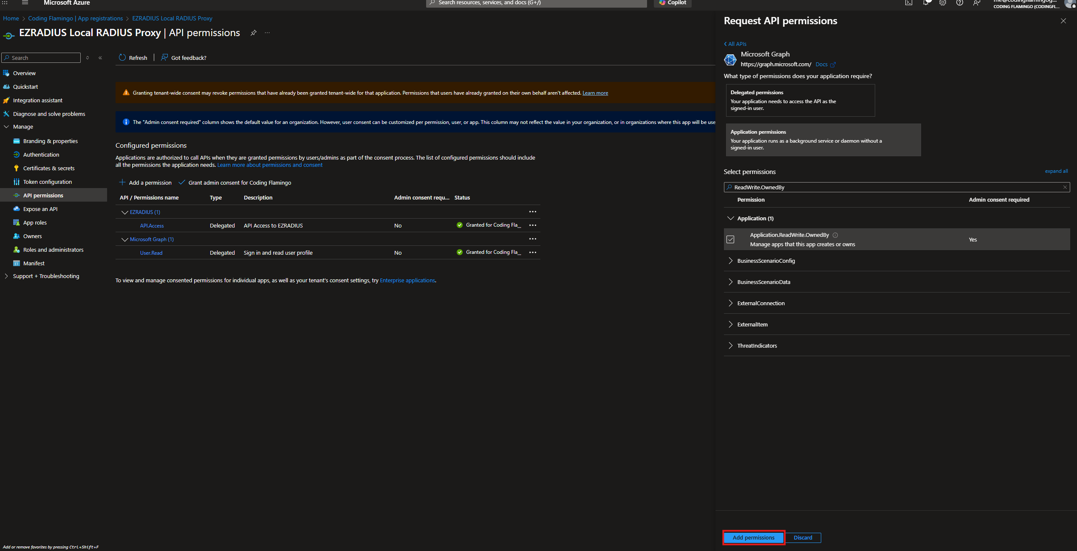Expand ThreatIndicators group
The height and width of the screenshot is (551, 1077).
pyautogui.click(x=730, y=346)
